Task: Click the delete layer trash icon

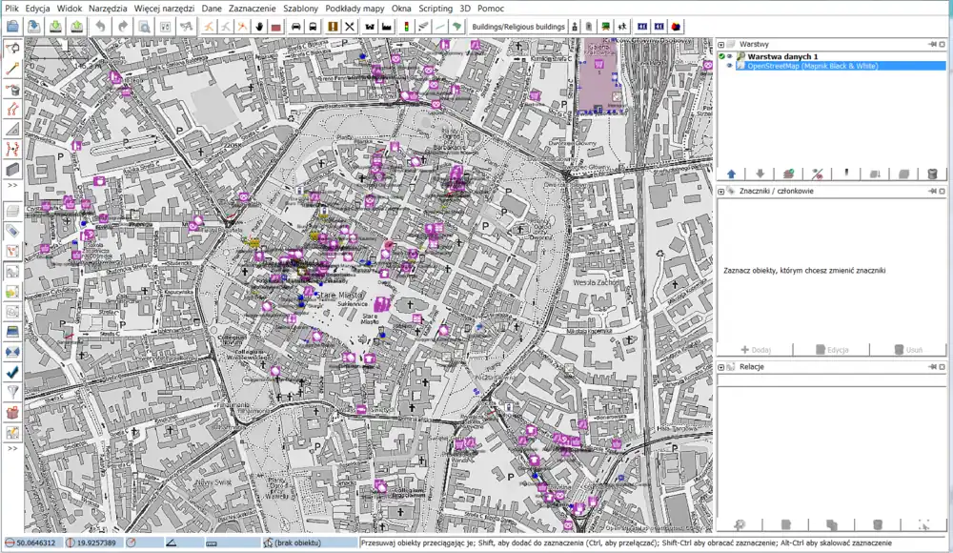Action: click(932, 174)
